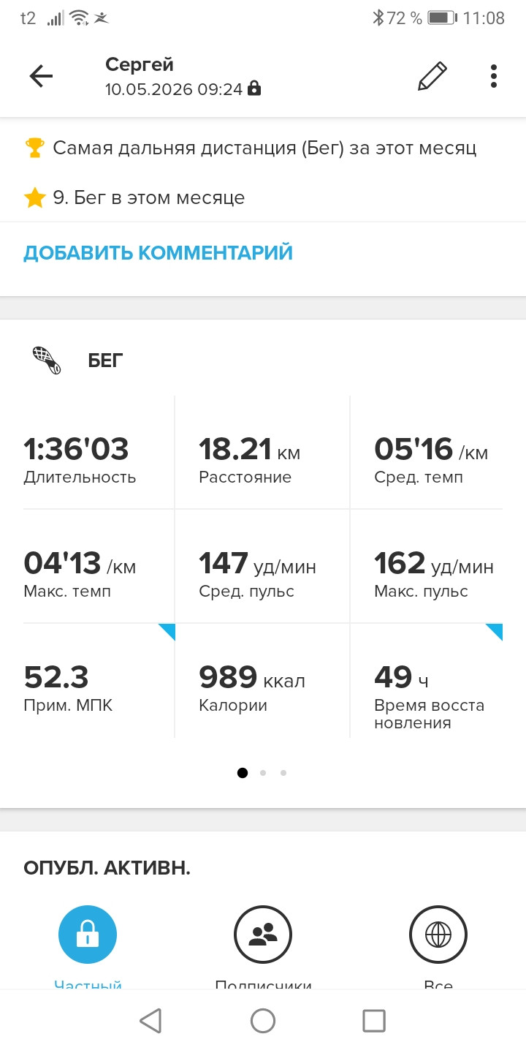Tap the lock icon beside the date
The width and height of the screenshot is (526, 1053).
point(254,89)
